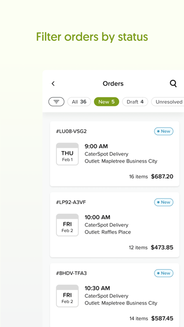Select the New 5 filter tab
The image size is (184, 327).
coord(107,102)
